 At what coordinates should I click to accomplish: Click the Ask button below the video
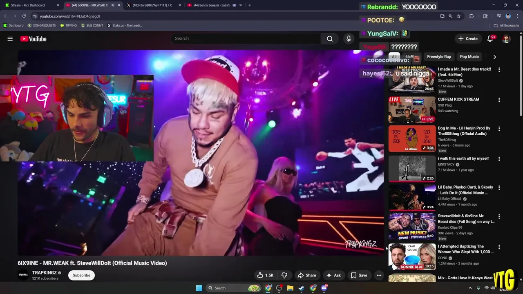333,275
